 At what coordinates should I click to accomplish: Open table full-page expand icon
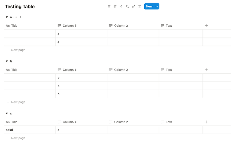tap(134, 6)
